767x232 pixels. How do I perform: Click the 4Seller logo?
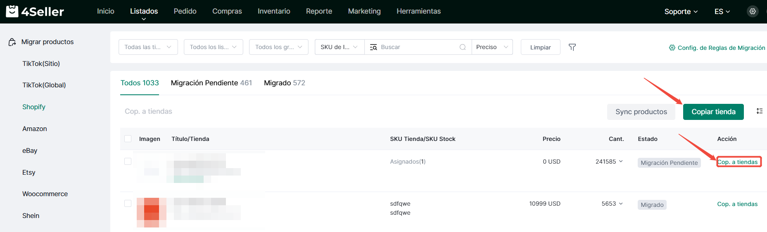35,12
